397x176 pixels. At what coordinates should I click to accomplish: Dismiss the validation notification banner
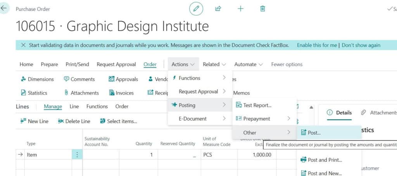coord(23,45)
